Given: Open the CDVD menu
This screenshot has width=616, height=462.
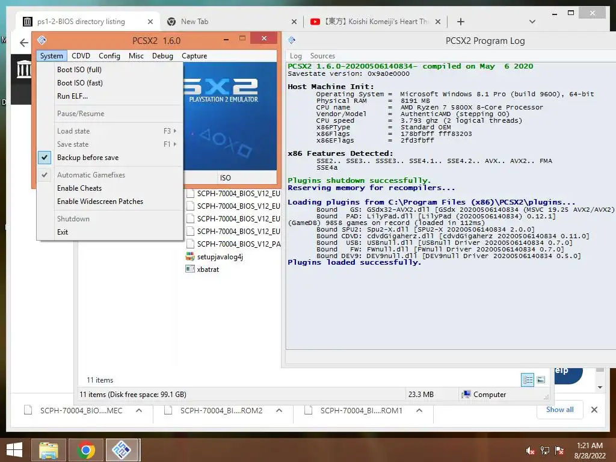Looking at the screenshot, I should pos(81,56).
